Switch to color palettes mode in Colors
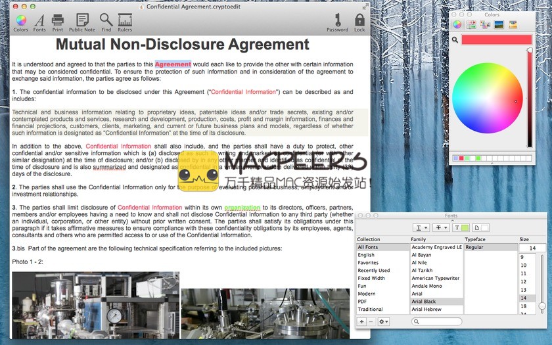Screen dimensions: 552x345 485,24
